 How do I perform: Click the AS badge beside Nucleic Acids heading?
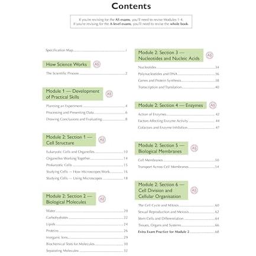click(209, 56)
